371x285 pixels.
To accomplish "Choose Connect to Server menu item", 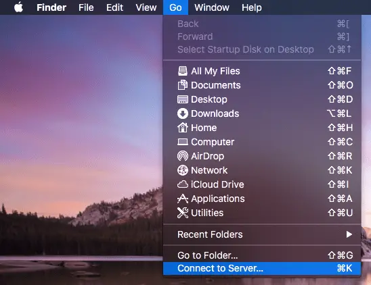I will coord(262,269).
